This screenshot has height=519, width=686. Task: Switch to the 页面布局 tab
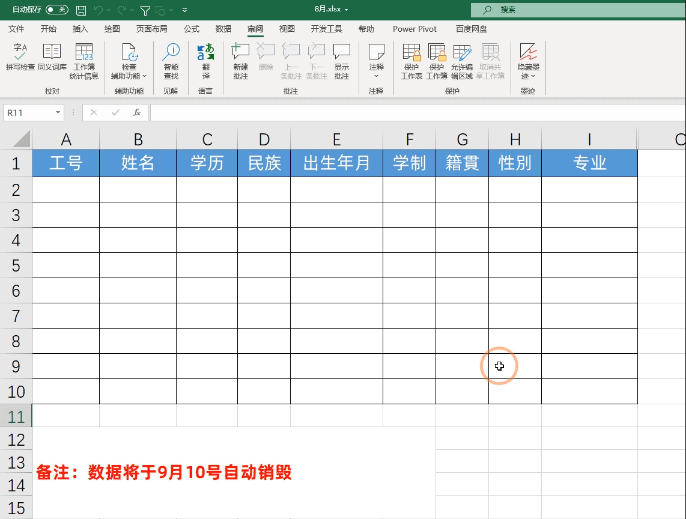(x=152, y=29)
